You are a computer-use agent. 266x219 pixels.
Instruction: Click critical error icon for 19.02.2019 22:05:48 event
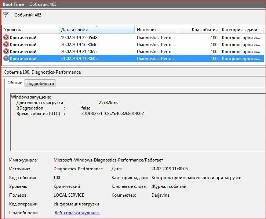click(x=6, y=37)
